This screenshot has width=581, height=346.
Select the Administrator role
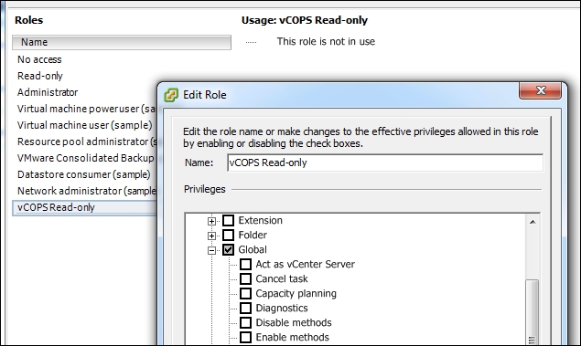[48, 92]
